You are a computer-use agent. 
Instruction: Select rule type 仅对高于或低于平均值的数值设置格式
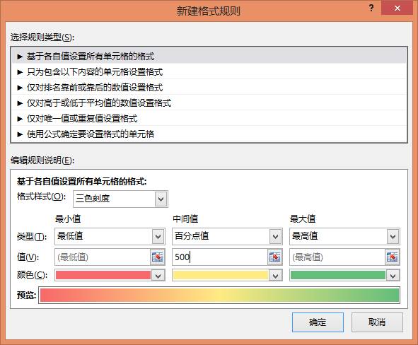(x=209, y=103)
